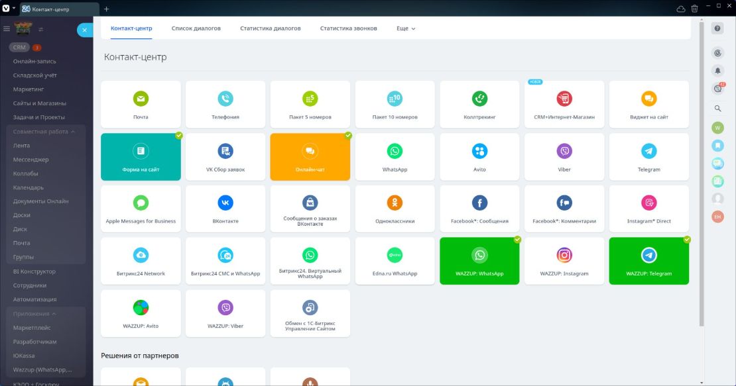The width and height of the screenshot is (736, 386).
Task: Open Facebook*: Комментарии card
Action: coord(564,209)
